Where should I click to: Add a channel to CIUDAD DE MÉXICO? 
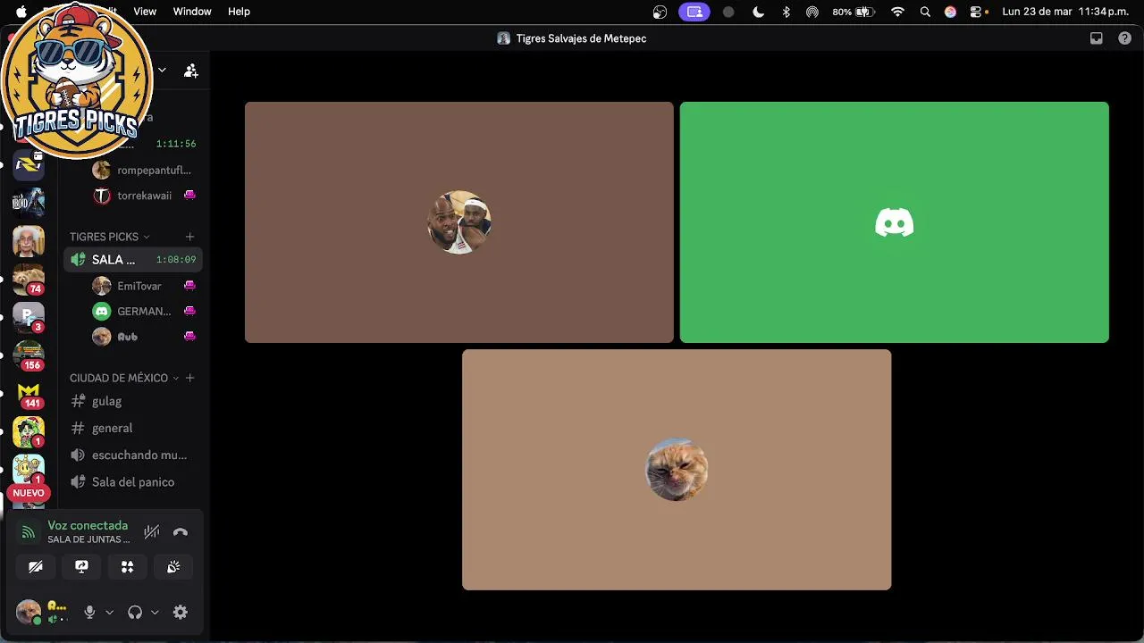(x=189, y=378)
